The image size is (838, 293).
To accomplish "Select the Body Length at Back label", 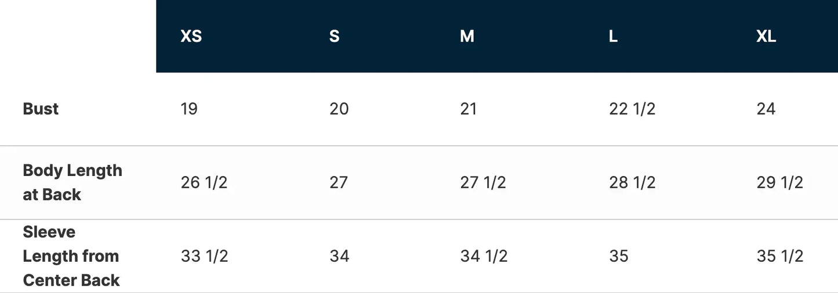I will [72, 182].
